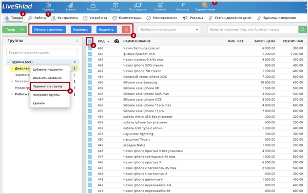The image size is (308, 194).
Task: Click the LiveSklad logo
Action: (17, 6)
